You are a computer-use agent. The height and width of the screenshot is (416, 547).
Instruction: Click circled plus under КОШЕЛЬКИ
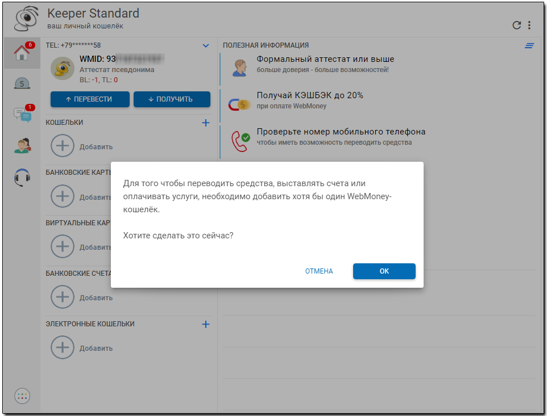(x=63, y=145)
